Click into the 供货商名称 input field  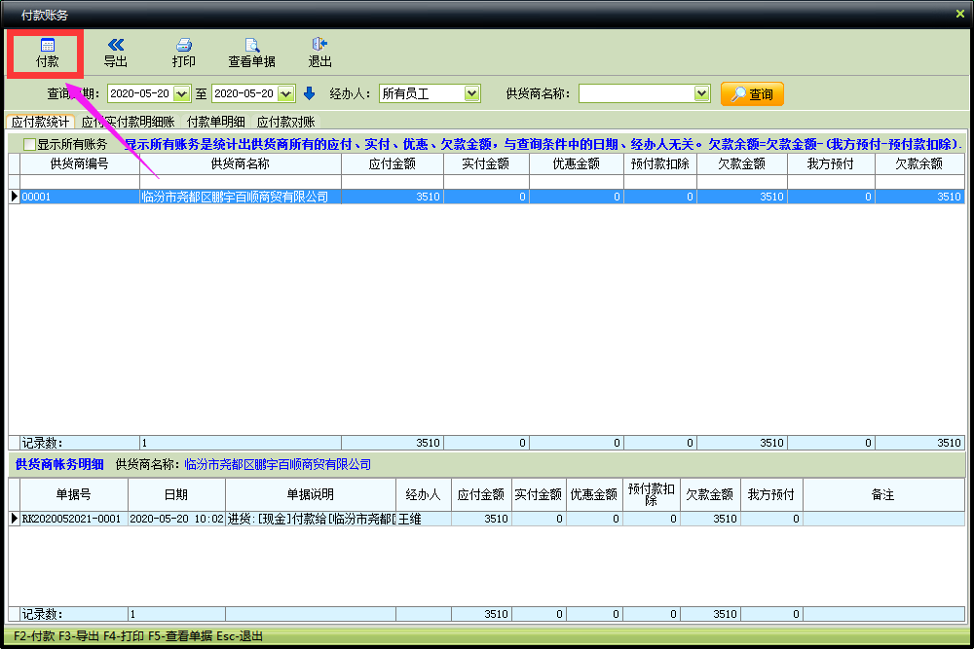point(637,93)
